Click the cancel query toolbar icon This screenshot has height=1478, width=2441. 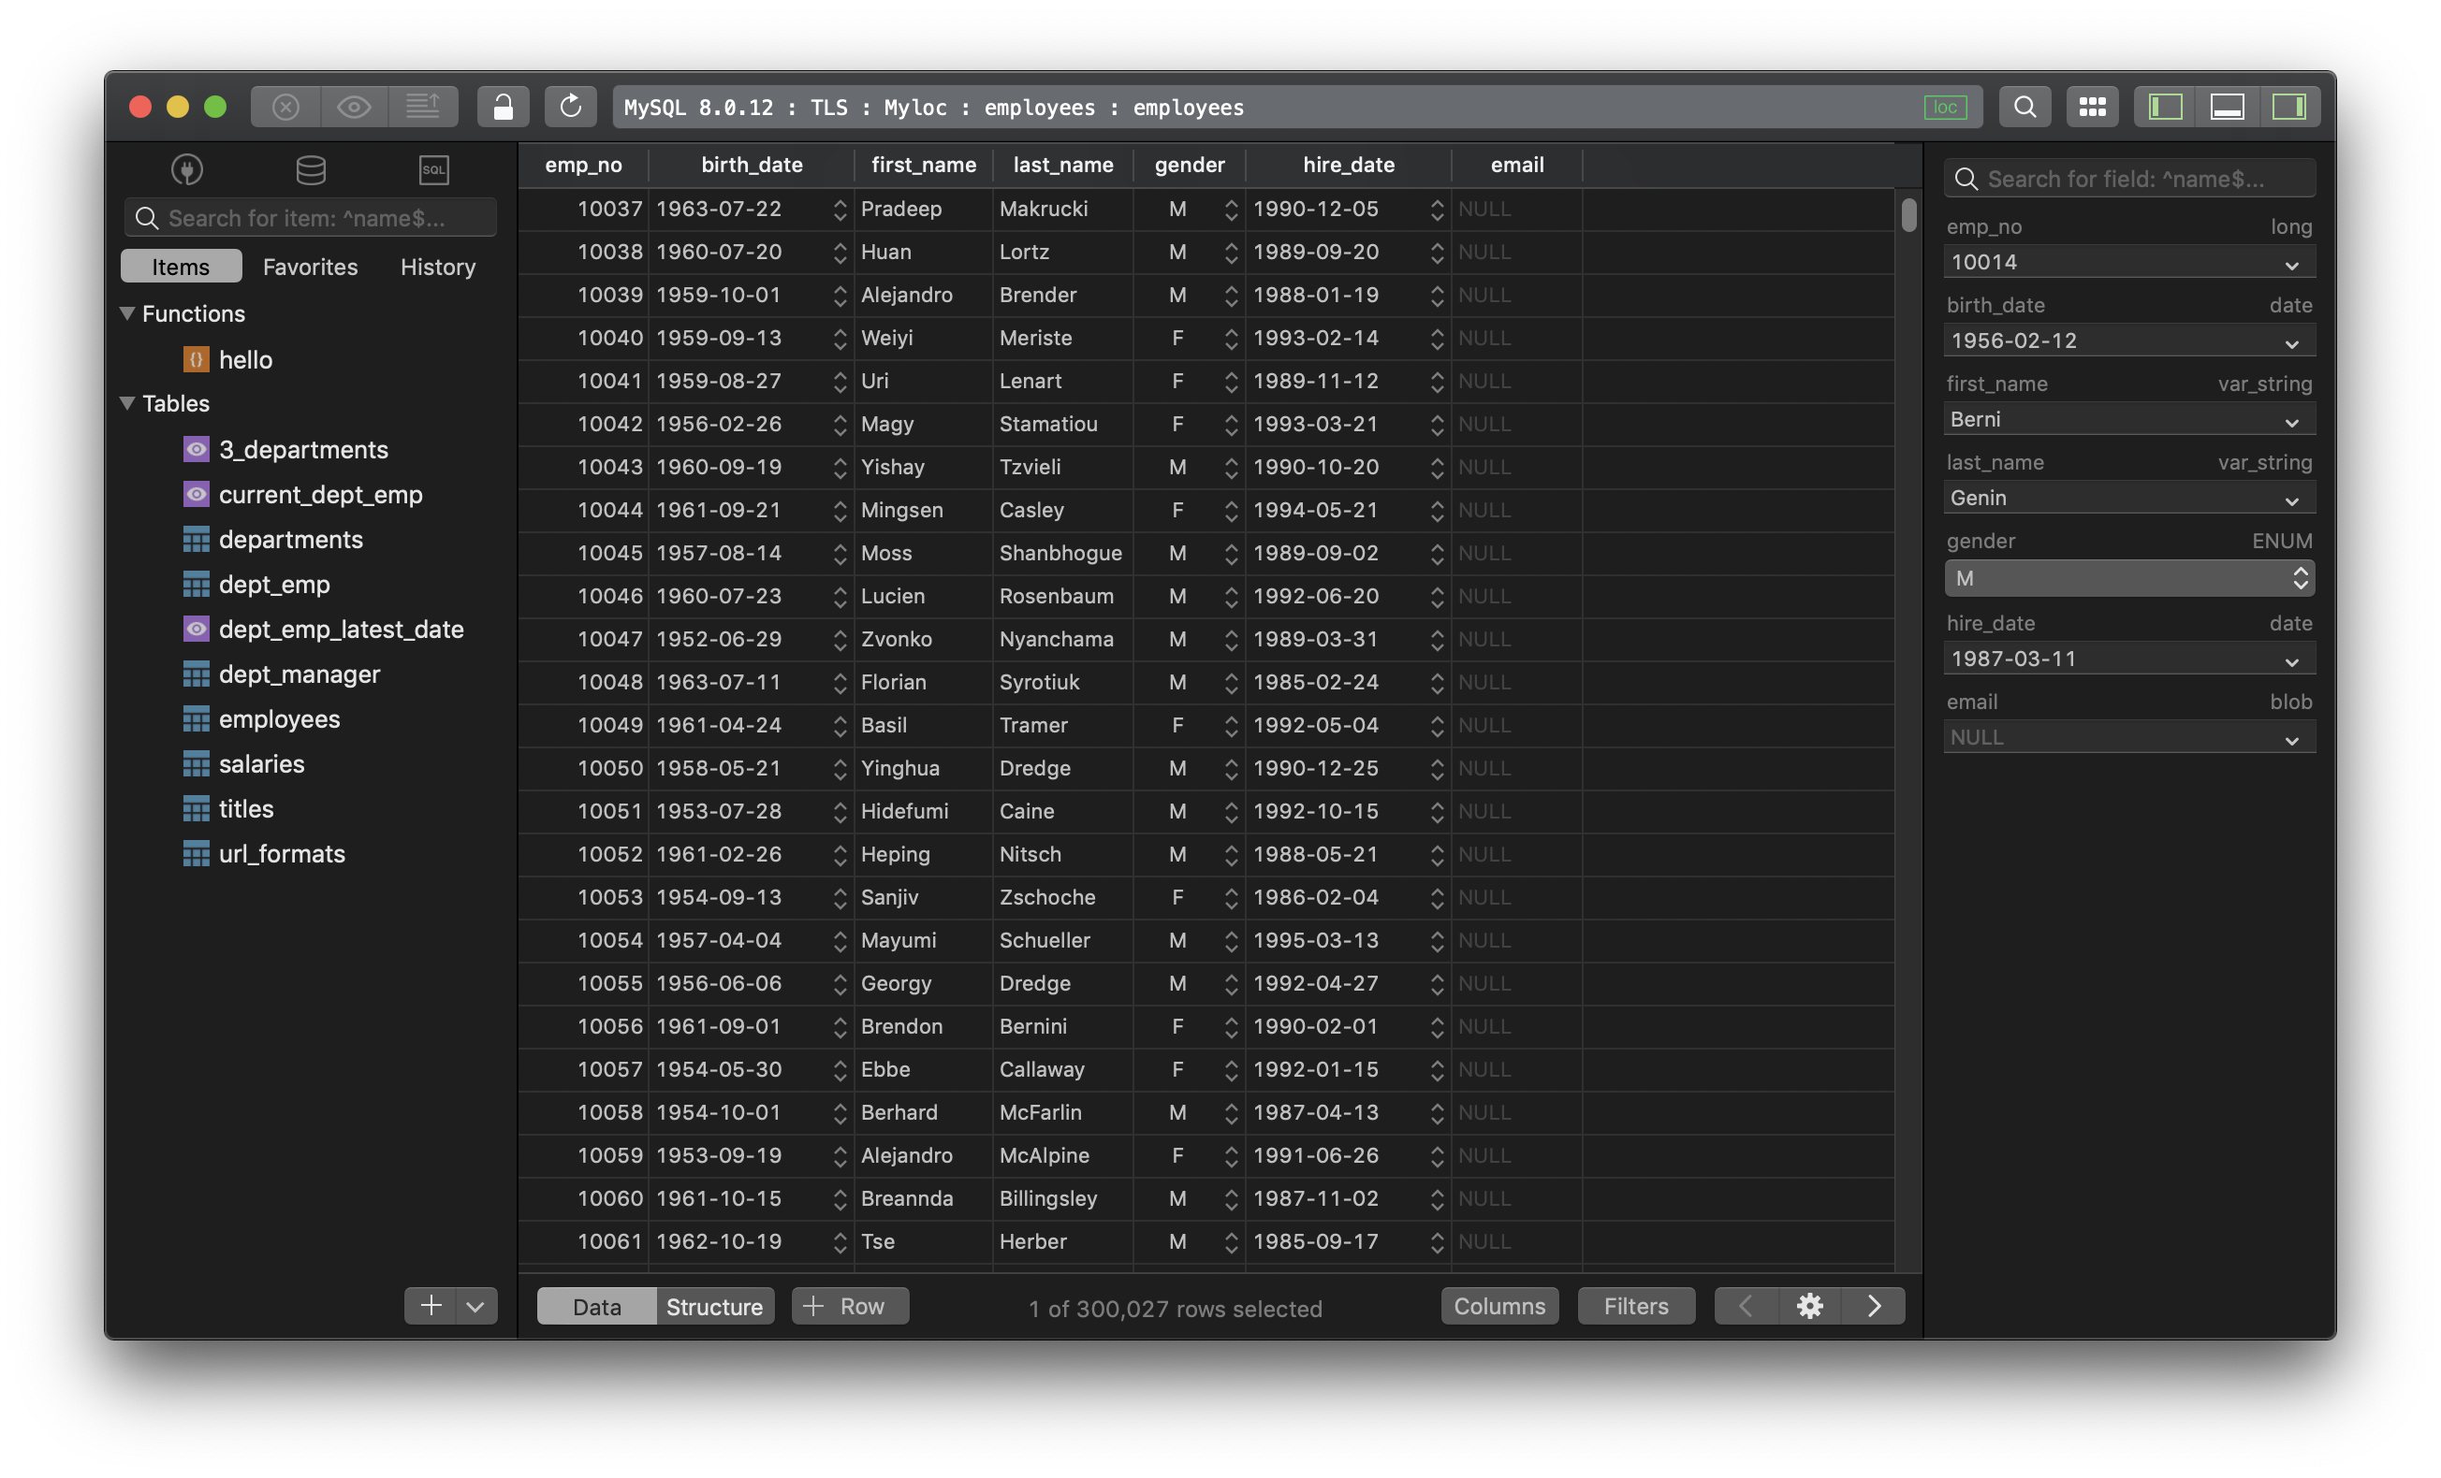point(285,107)
